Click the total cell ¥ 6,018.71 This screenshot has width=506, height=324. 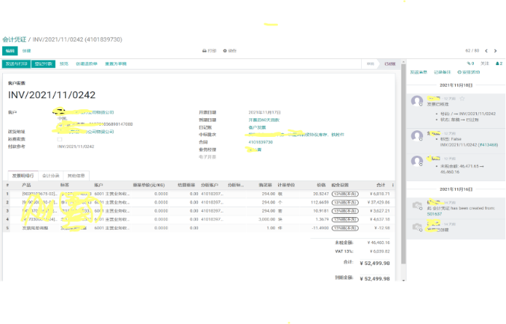tap(380, 194)
